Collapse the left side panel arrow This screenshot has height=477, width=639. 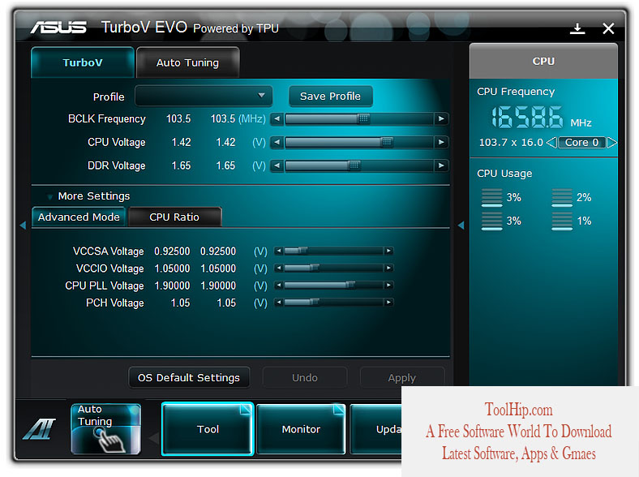point(23,225)
